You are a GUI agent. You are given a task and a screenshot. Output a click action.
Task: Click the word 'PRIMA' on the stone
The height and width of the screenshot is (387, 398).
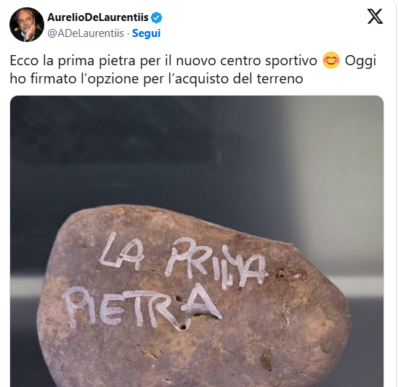(216, 264)
